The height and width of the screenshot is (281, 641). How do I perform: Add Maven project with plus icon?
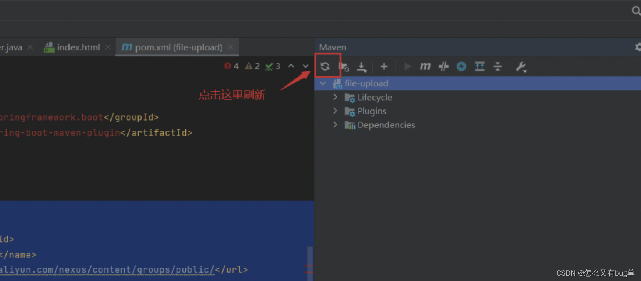tap(384, 67)
